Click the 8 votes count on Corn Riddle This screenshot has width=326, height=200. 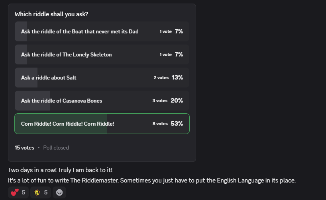[x=160, y=124]
